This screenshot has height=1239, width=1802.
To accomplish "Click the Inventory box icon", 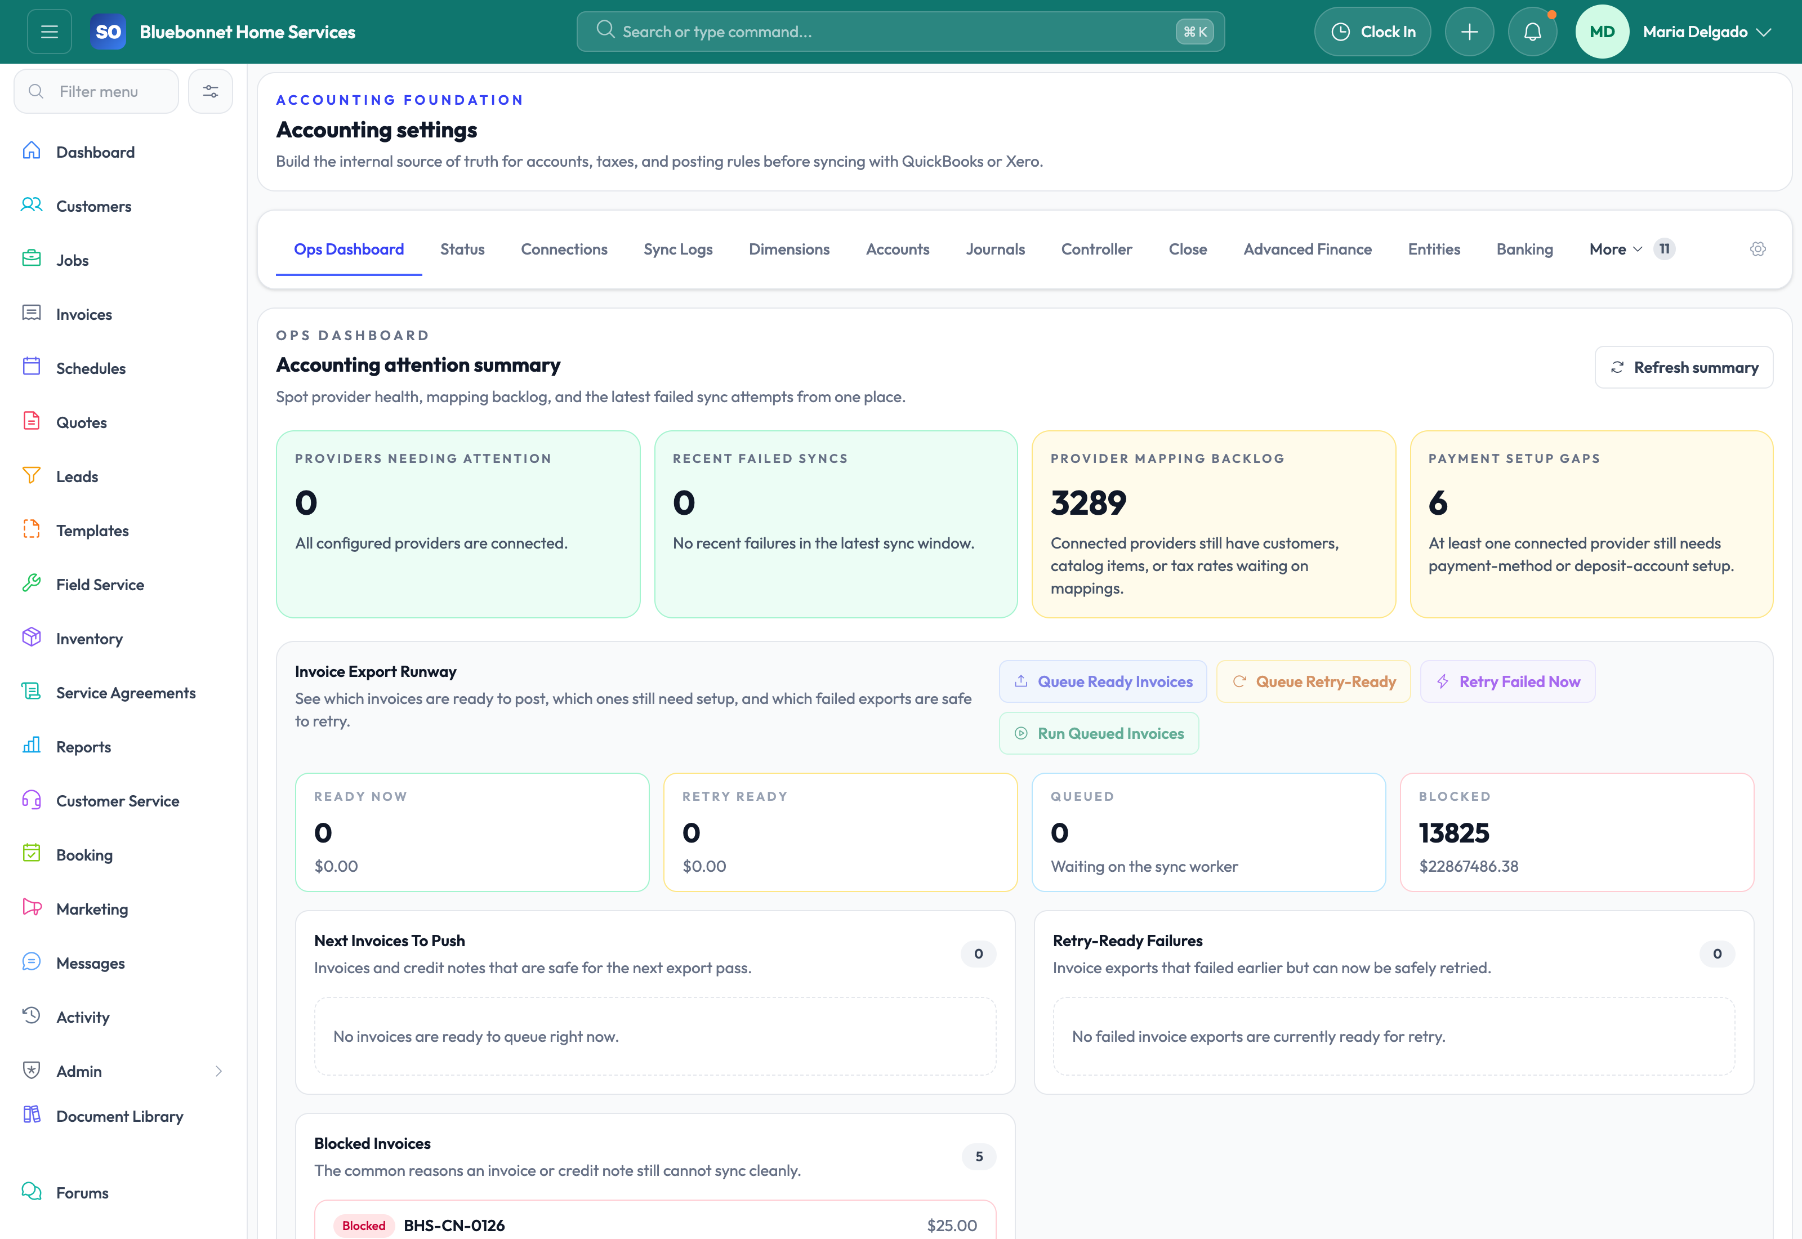I will coord(31,638).
